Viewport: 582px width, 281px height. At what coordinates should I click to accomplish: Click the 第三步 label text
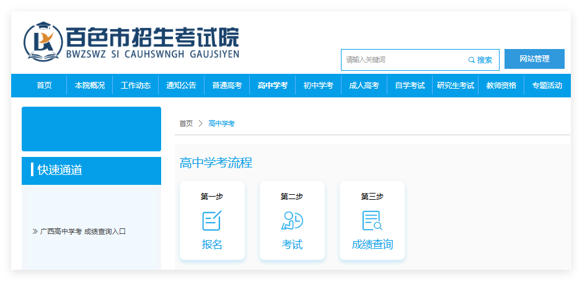coord(373,197)
